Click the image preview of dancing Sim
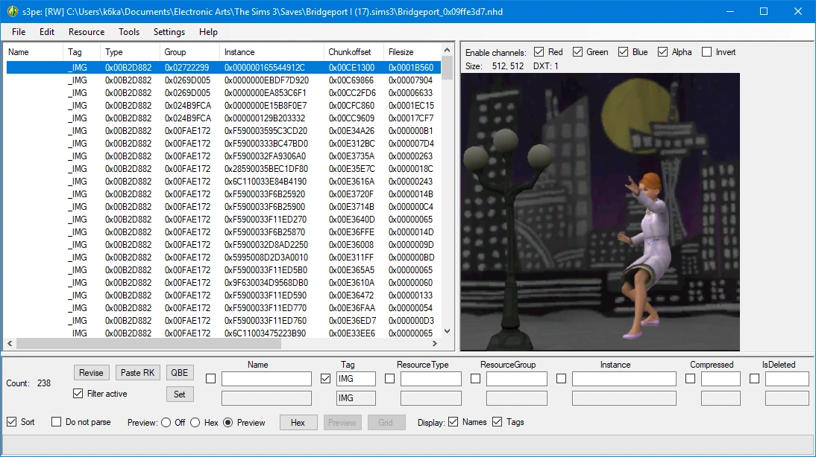Viewport: 816px width, 457px height. (x=600, y=211)
